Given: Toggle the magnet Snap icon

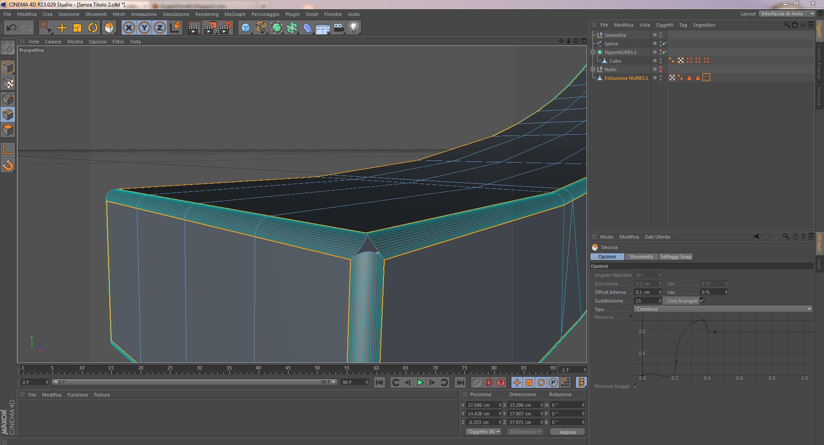Looking at the screenshot, I should 8,165.
